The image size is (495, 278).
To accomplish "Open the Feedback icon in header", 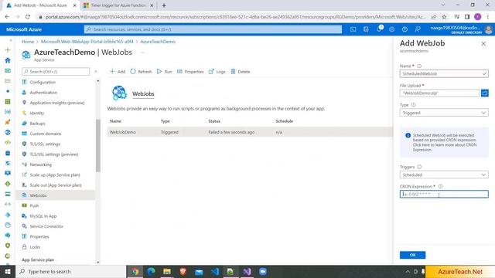I will (x=418, y=29).
